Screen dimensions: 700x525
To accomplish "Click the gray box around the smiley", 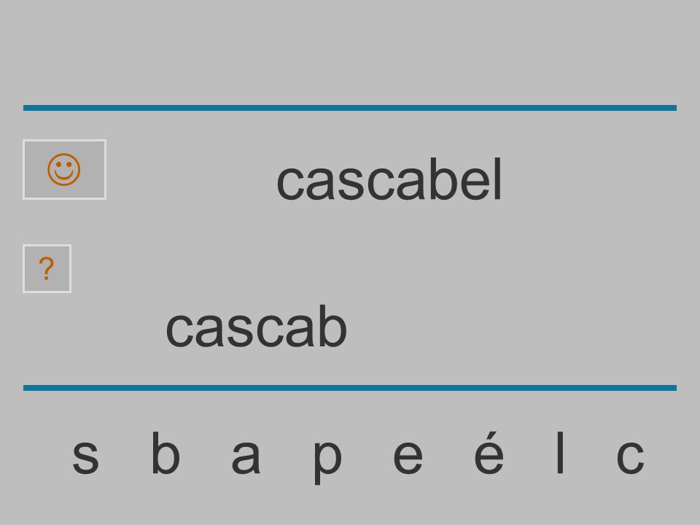I will [64, 169].
